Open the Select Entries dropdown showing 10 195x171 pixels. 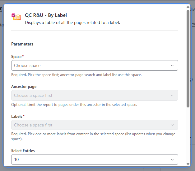click(x=95, y=159)
